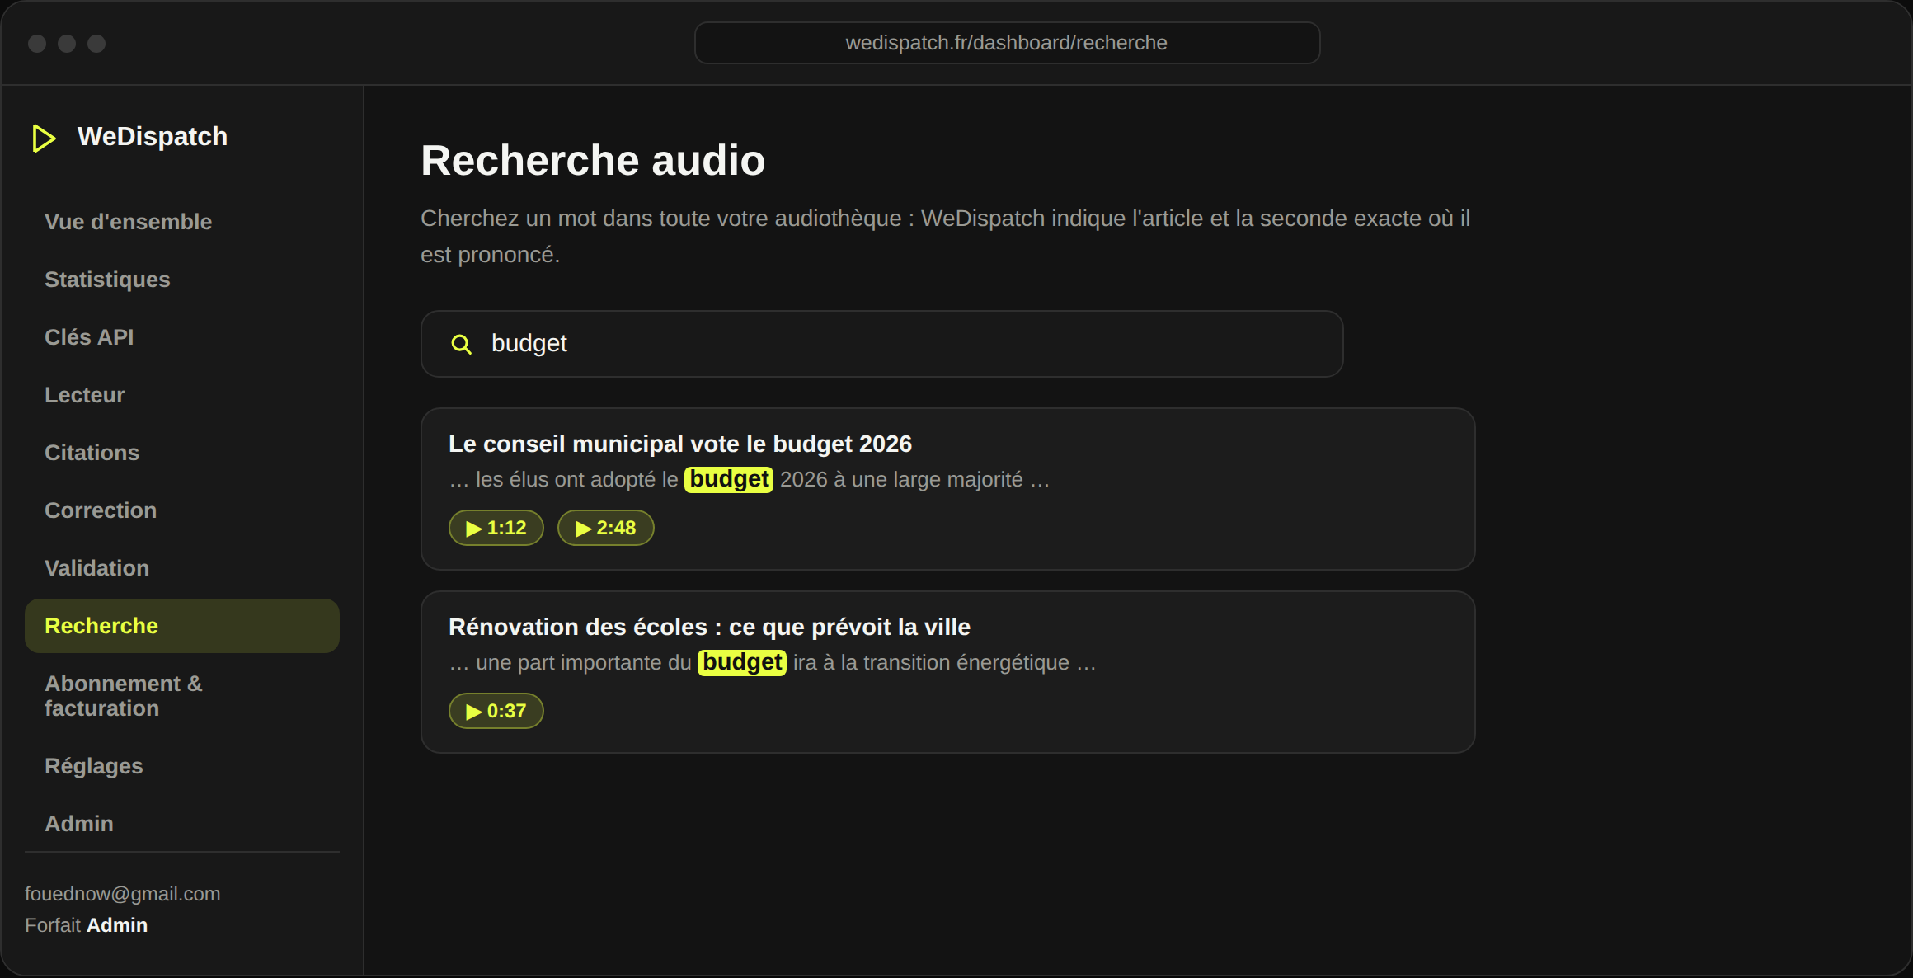Screen dimensions: 1913x978
Task: Play the audio at timestamp 1:12
Action: coord(496,528)
